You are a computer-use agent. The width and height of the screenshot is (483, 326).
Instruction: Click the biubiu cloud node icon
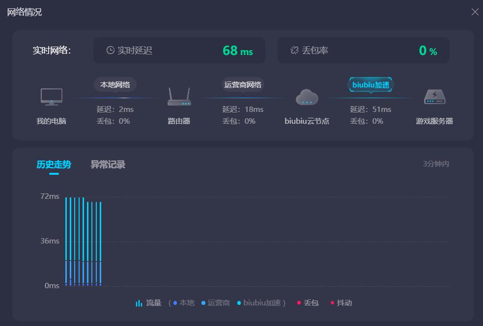pos(307,97)
